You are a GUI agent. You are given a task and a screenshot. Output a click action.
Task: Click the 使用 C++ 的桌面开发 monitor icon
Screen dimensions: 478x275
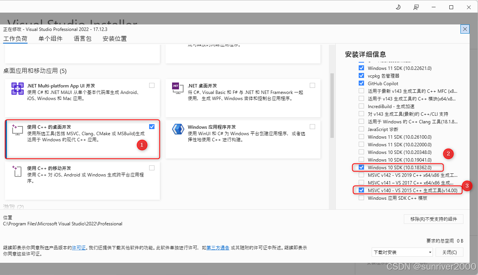point(18,130)
